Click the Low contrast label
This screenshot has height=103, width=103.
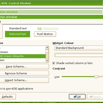coord(57,77)
